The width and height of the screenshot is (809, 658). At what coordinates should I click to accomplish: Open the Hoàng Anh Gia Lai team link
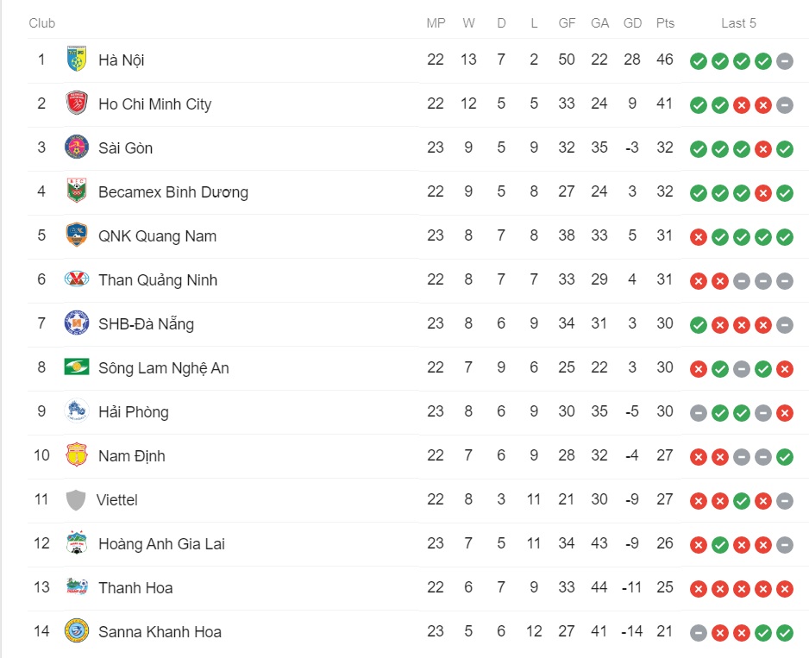[x=161, y=544]
